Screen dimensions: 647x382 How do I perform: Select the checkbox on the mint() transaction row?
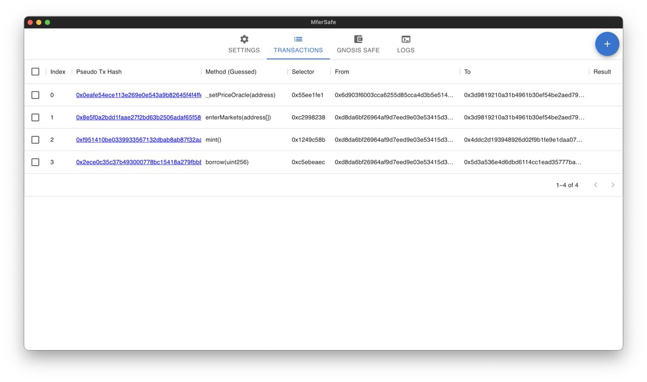(x=35, y=139)
